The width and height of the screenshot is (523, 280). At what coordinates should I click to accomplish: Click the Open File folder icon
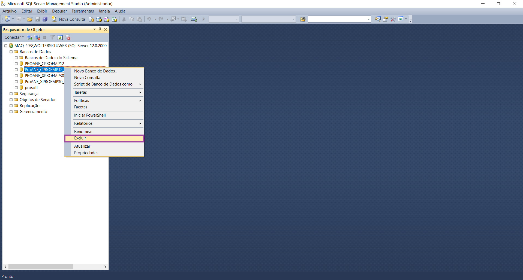(x=30, y=19)
